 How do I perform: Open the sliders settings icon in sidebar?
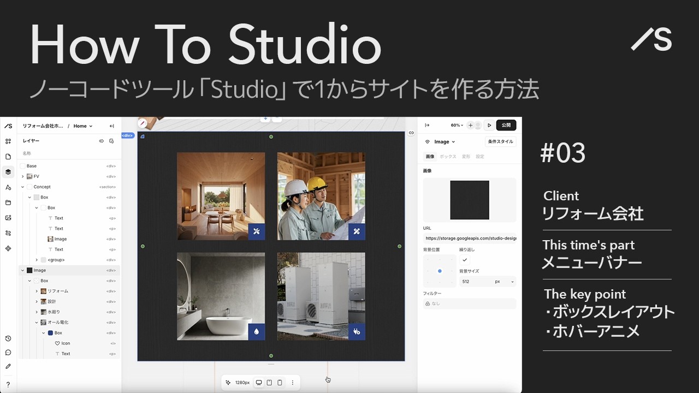tap(8, 233)
